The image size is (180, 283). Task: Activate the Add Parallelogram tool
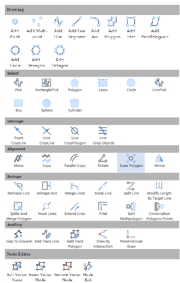point(155,28)
